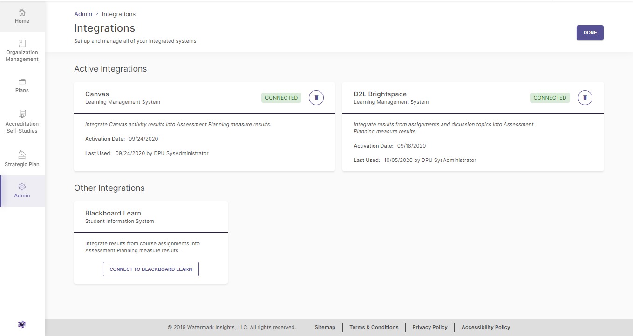Viewport: 633px width, 336px height.
Task: Click the Canvas integration card title
Action: [97, 94]
